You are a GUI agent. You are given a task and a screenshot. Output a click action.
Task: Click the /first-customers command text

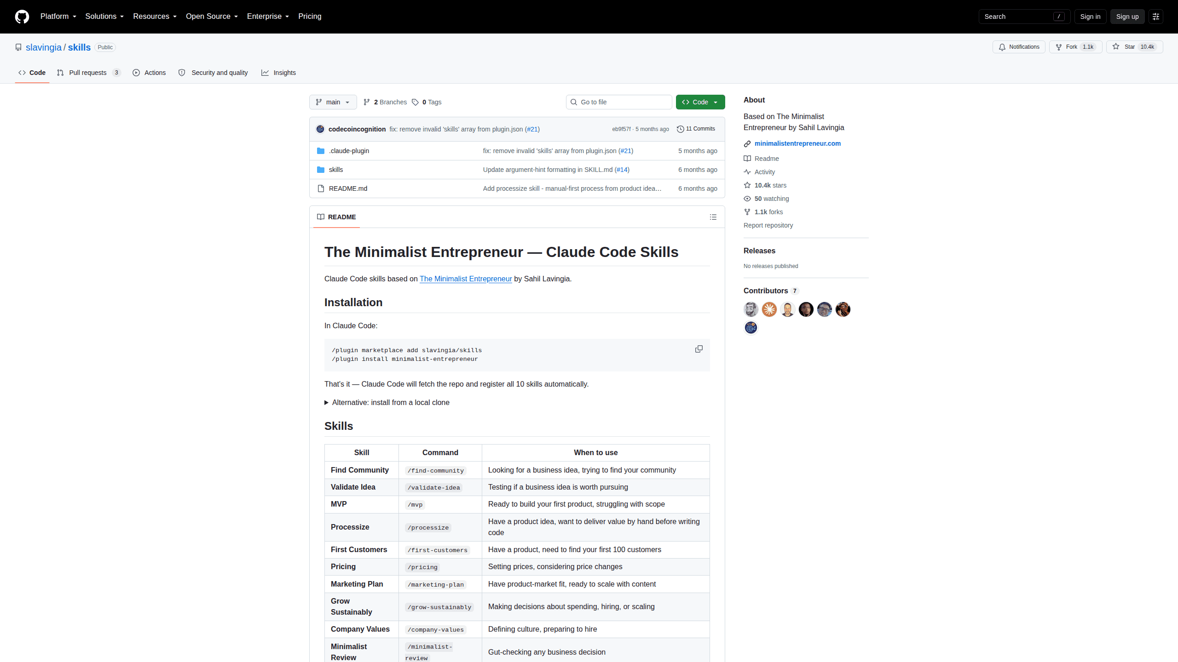click(437, 550)
